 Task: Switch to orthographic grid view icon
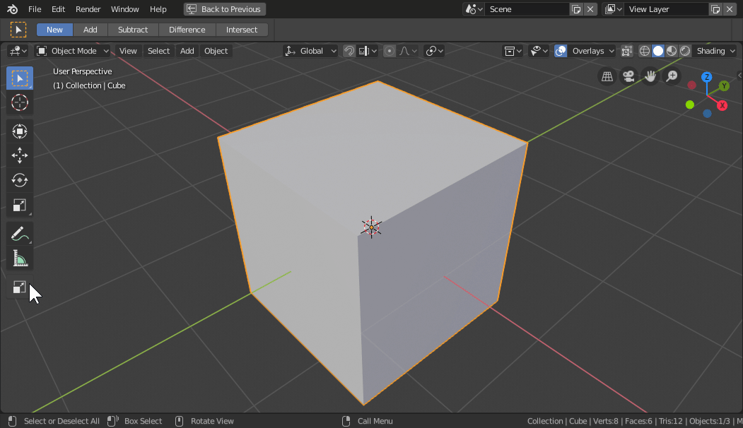[x=607, y=76]
